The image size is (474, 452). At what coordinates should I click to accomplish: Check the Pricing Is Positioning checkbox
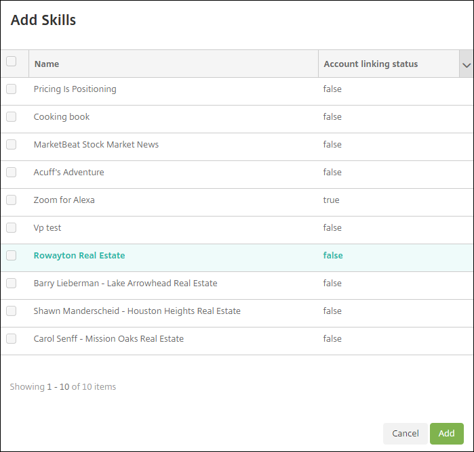tap(11, 89)
